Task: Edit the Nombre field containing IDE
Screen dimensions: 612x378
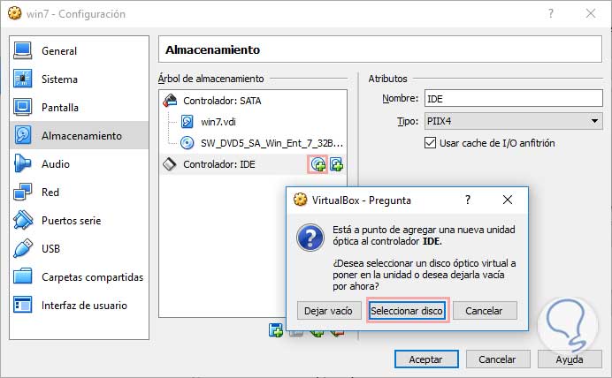Action: pos(513,99)
